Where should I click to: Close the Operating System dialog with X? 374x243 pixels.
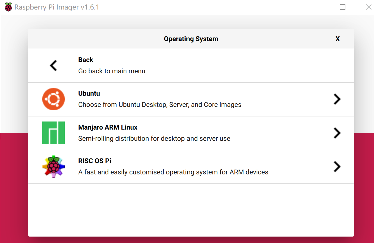(x=338, y=39)
